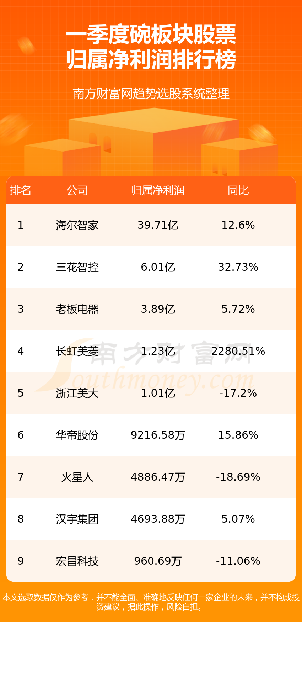
Task: Select company name 华帝股份
Action: tap(77, 435)
